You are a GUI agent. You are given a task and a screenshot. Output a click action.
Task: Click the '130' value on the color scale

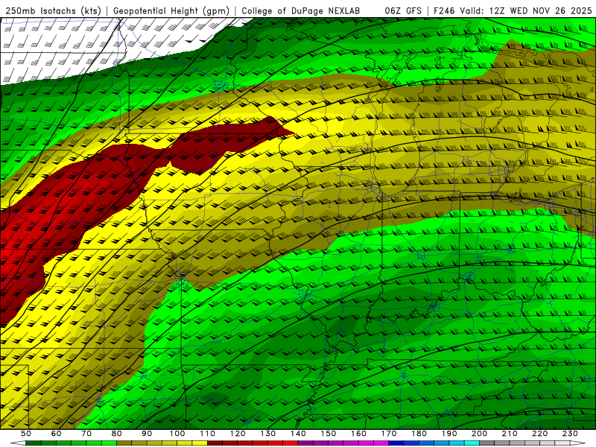(268, 434)
